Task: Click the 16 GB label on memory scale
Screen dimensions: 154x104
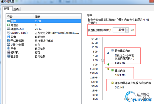Action: [95, 47]
